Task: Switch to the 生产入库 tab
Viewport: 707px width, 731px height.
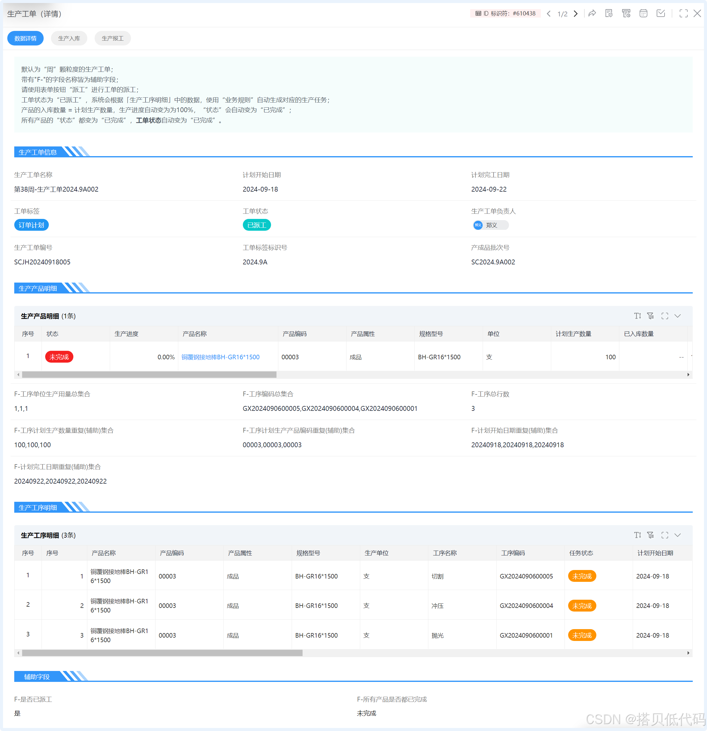Action: 69,39
